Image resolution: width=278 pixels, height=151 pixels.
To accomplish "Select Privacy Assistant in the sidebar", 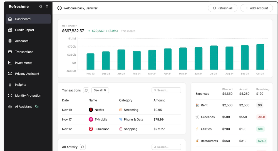I will click(27, 74).
